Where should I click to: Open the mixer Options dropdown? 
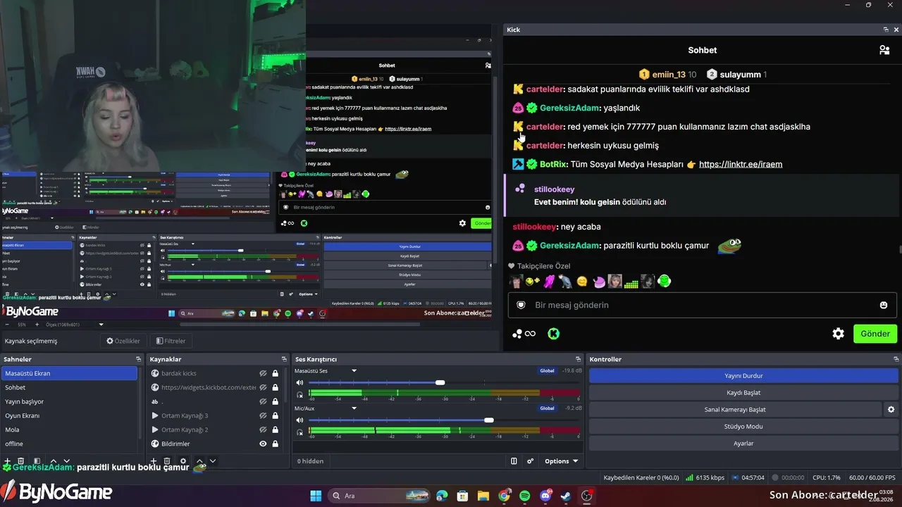[561, 461]
